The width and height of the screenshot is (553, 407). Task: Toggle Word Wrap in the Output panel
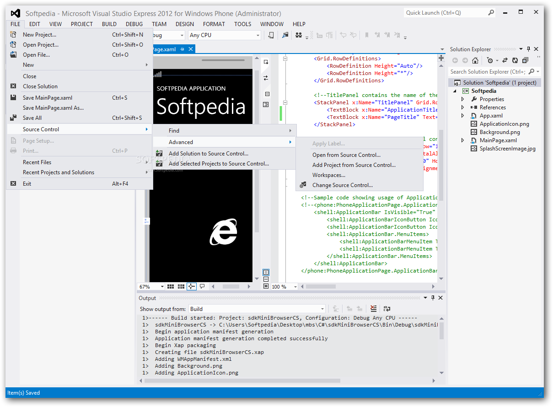[x=387, y=309]
